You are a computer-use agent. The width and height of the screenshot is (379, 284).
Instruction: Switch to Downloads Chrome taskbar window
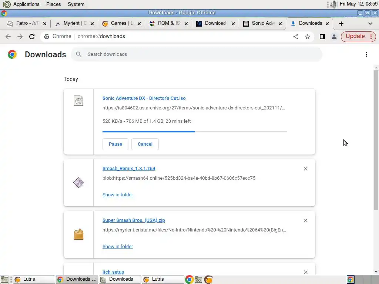(77, 279)
